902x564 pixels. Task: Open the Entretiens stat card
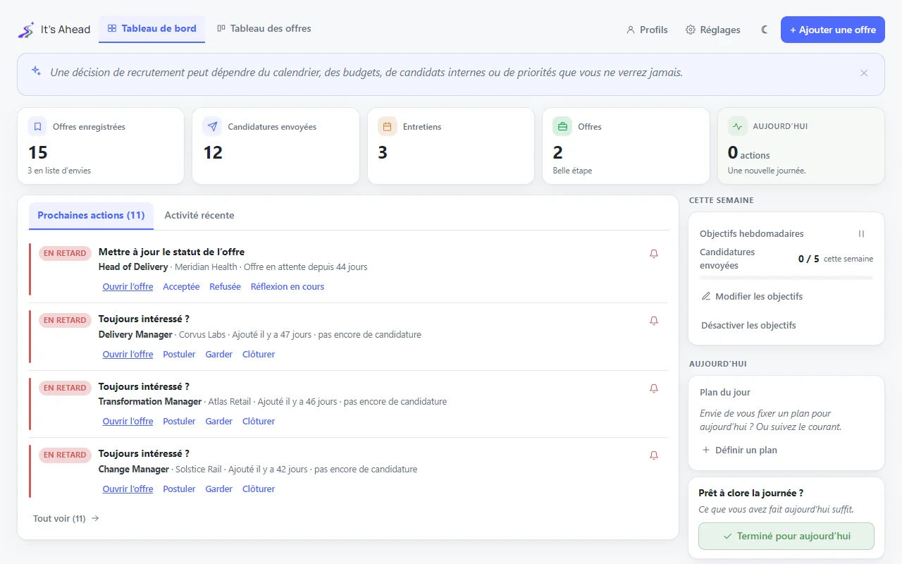(451, 146)
